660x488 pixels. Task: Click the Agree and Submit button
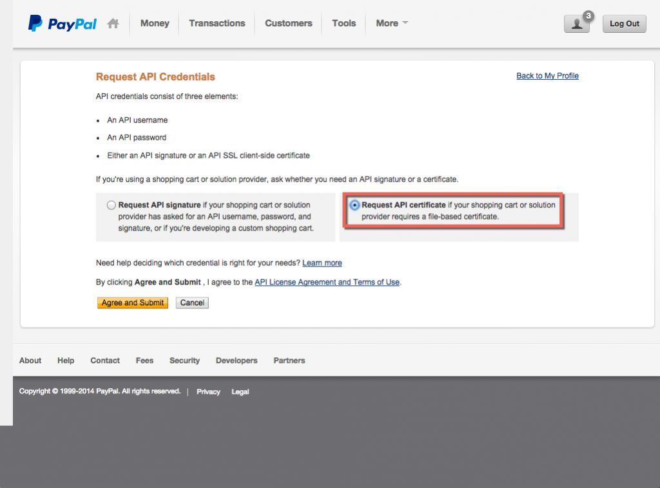pos(132,302)
